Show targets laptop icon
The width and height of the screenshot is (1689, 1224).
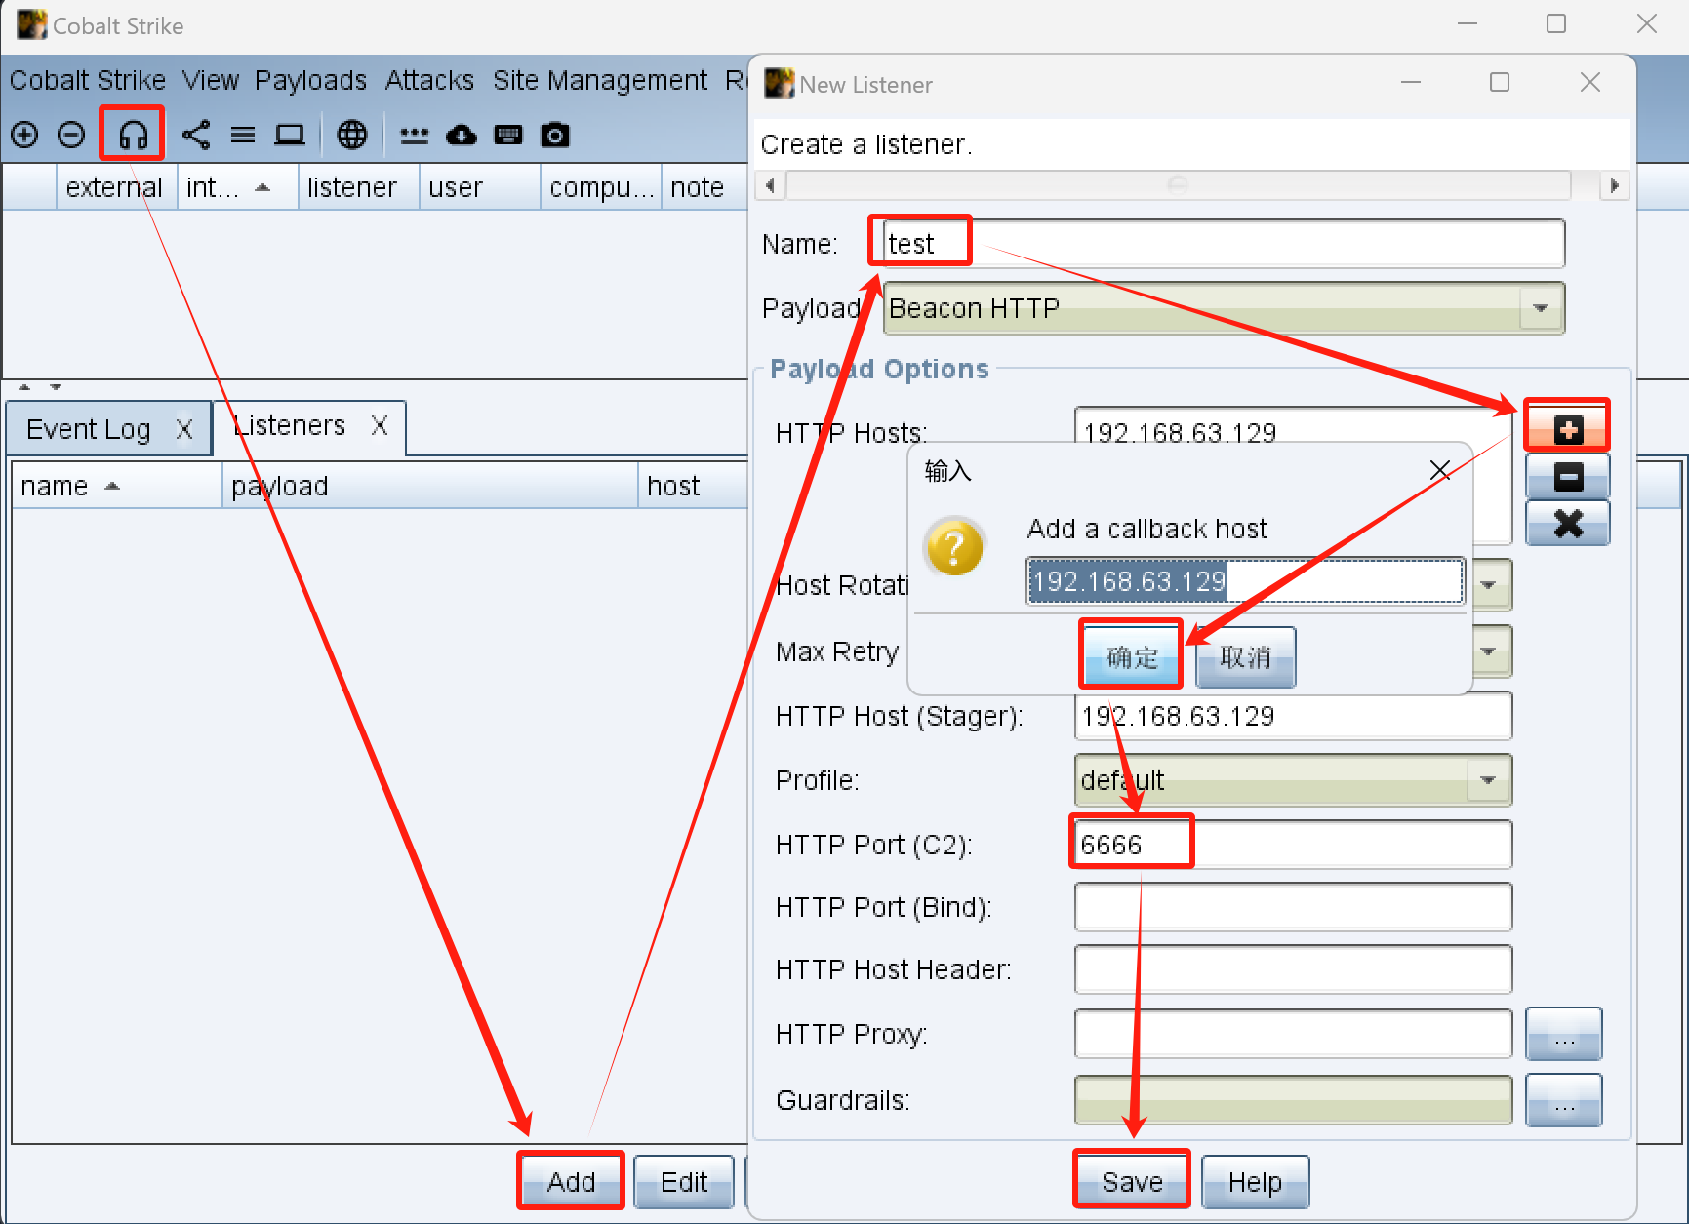[x=290, y=135]
